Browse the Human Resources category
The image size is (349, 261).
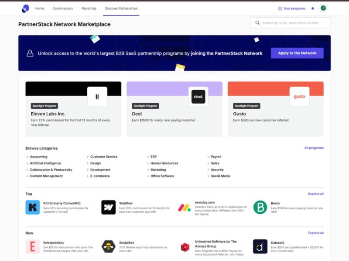[164, 163]
